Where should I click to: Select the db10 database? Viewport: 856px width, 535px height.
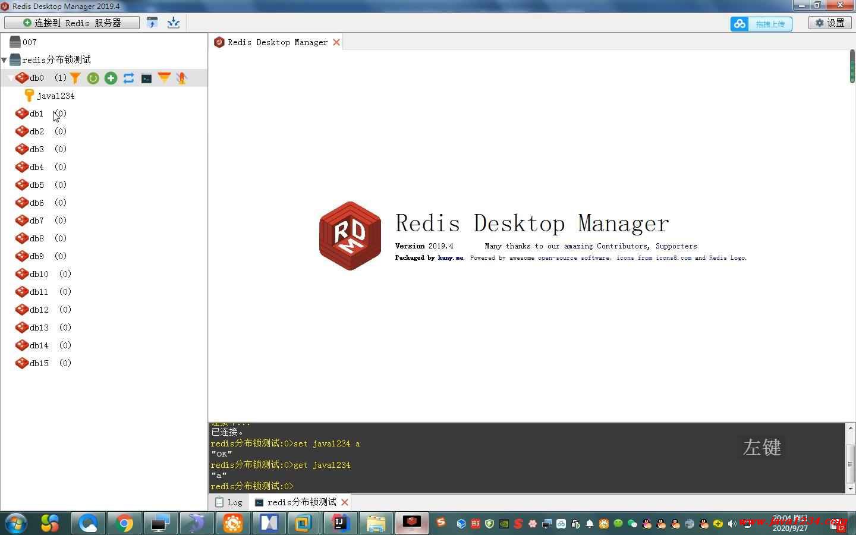39,274
